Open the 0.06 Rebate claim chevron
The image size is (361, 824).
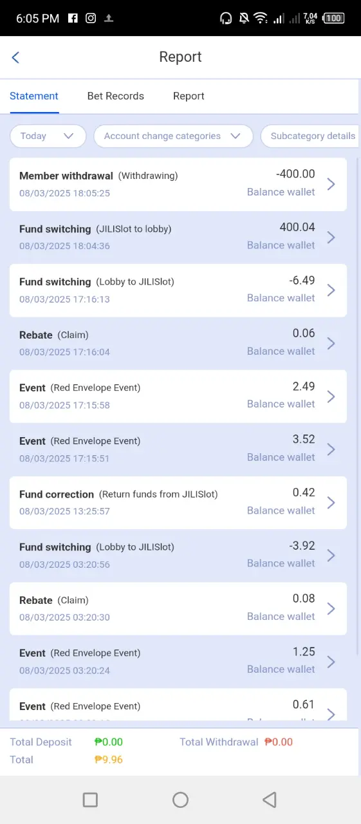coord(331,343)
